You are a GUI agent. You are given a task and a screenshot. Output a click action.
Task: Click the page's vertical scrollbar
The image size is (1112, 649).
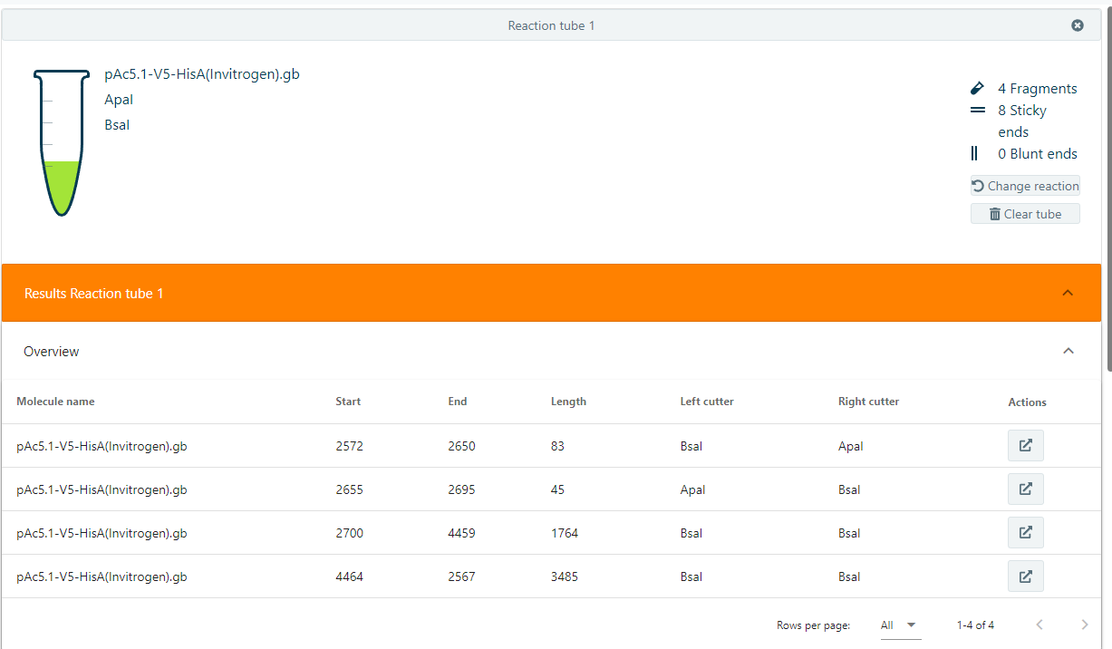click(1107, 187)
